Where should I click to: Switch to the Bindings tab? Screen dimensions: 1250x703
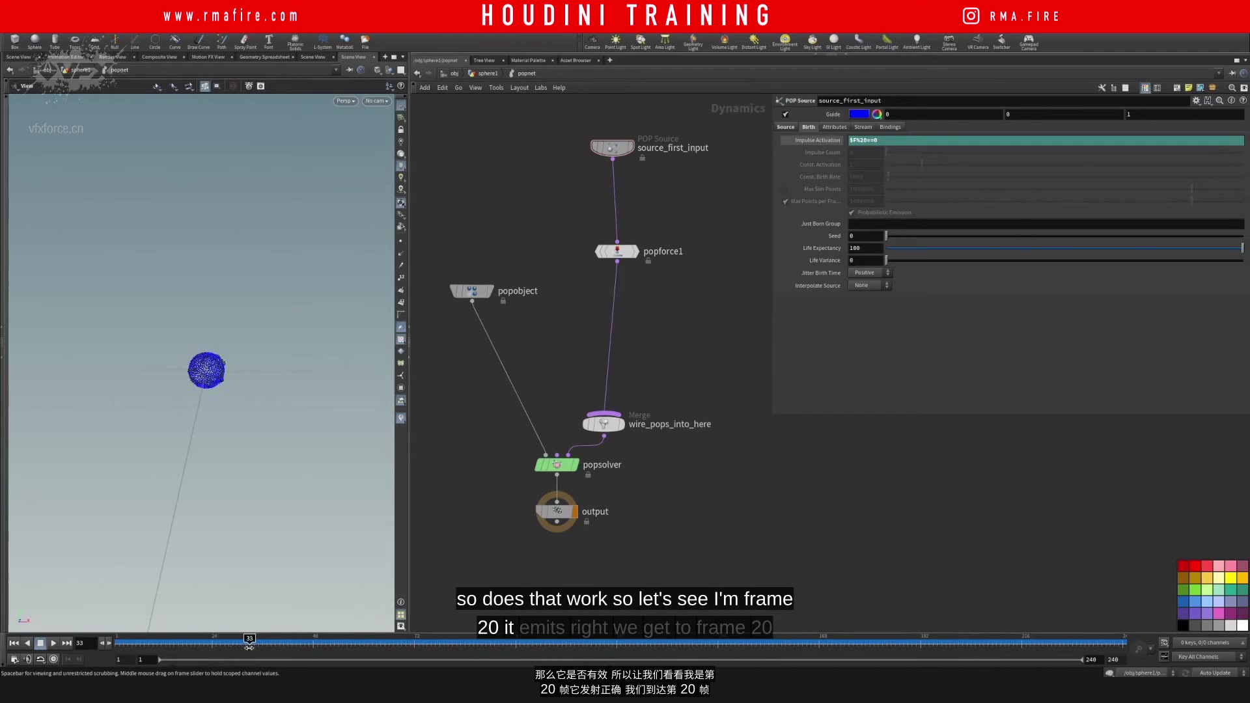click(890, 127)
